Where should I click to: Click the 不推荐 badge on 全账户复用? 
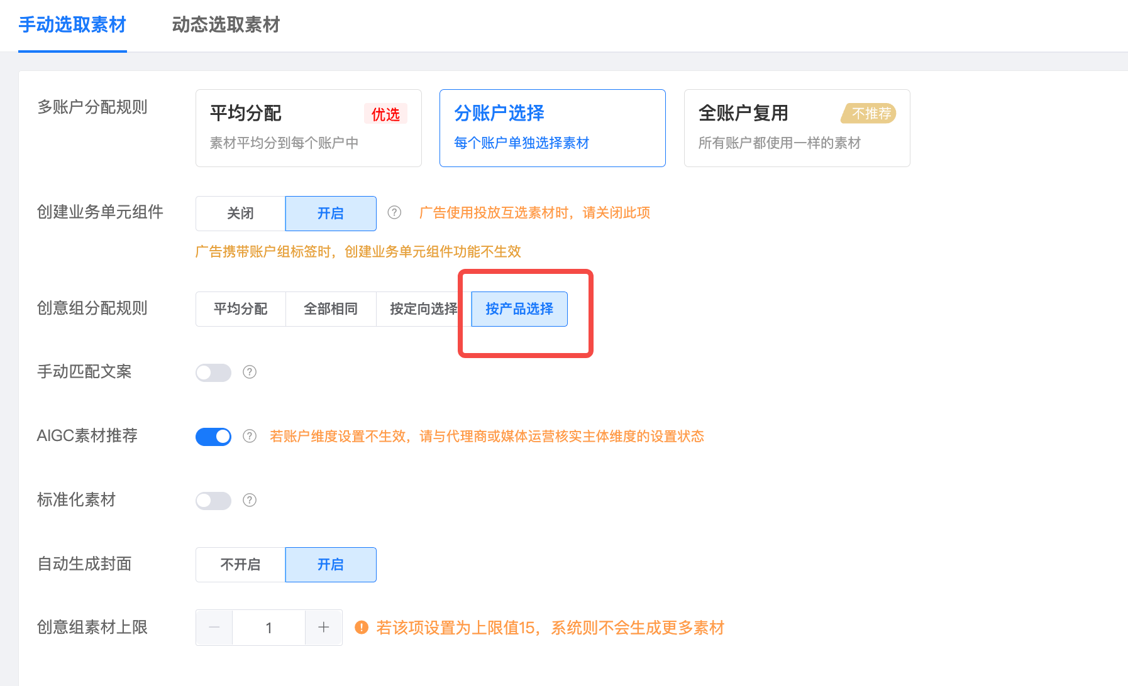pyautogui.click(x=869, y=114)
